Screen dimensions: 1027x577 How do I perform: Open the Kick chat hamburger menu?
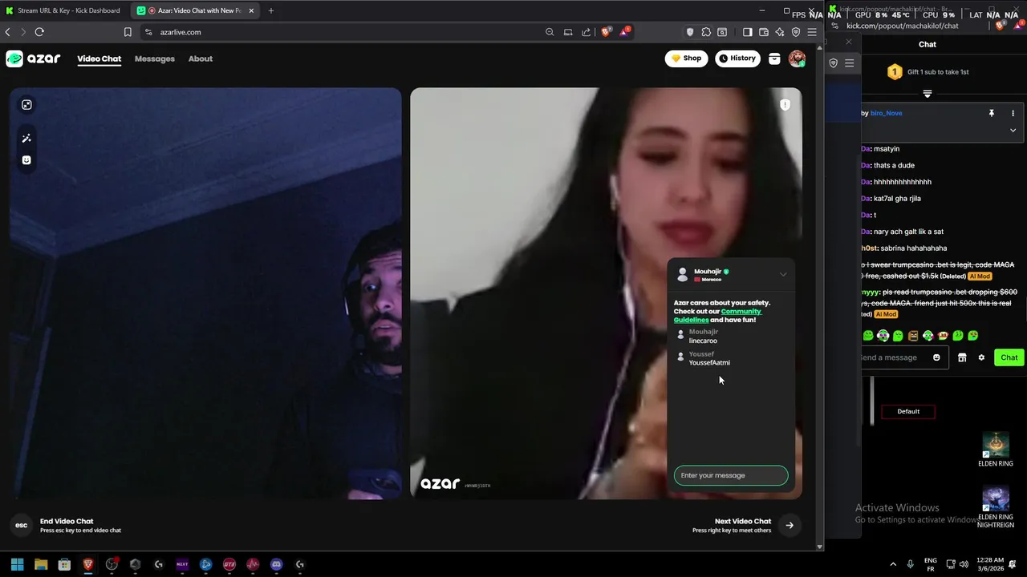(850, 63)
